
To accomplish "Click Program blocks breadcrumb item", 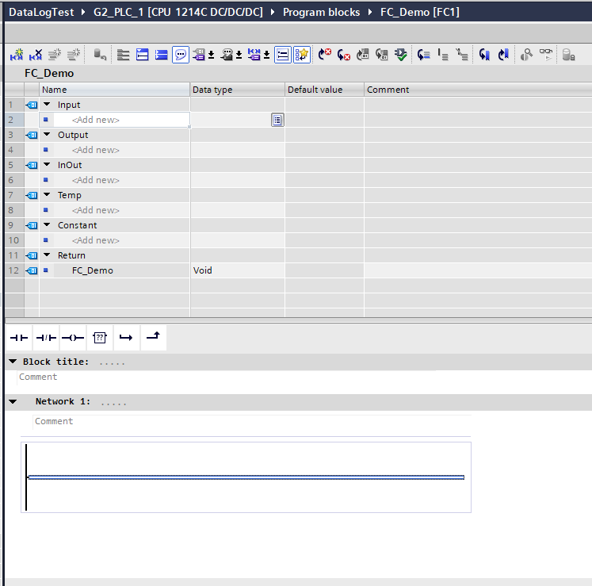I will [321, 12].
